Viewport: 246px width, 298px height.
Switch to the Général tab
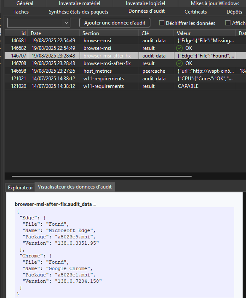(25, 3)
